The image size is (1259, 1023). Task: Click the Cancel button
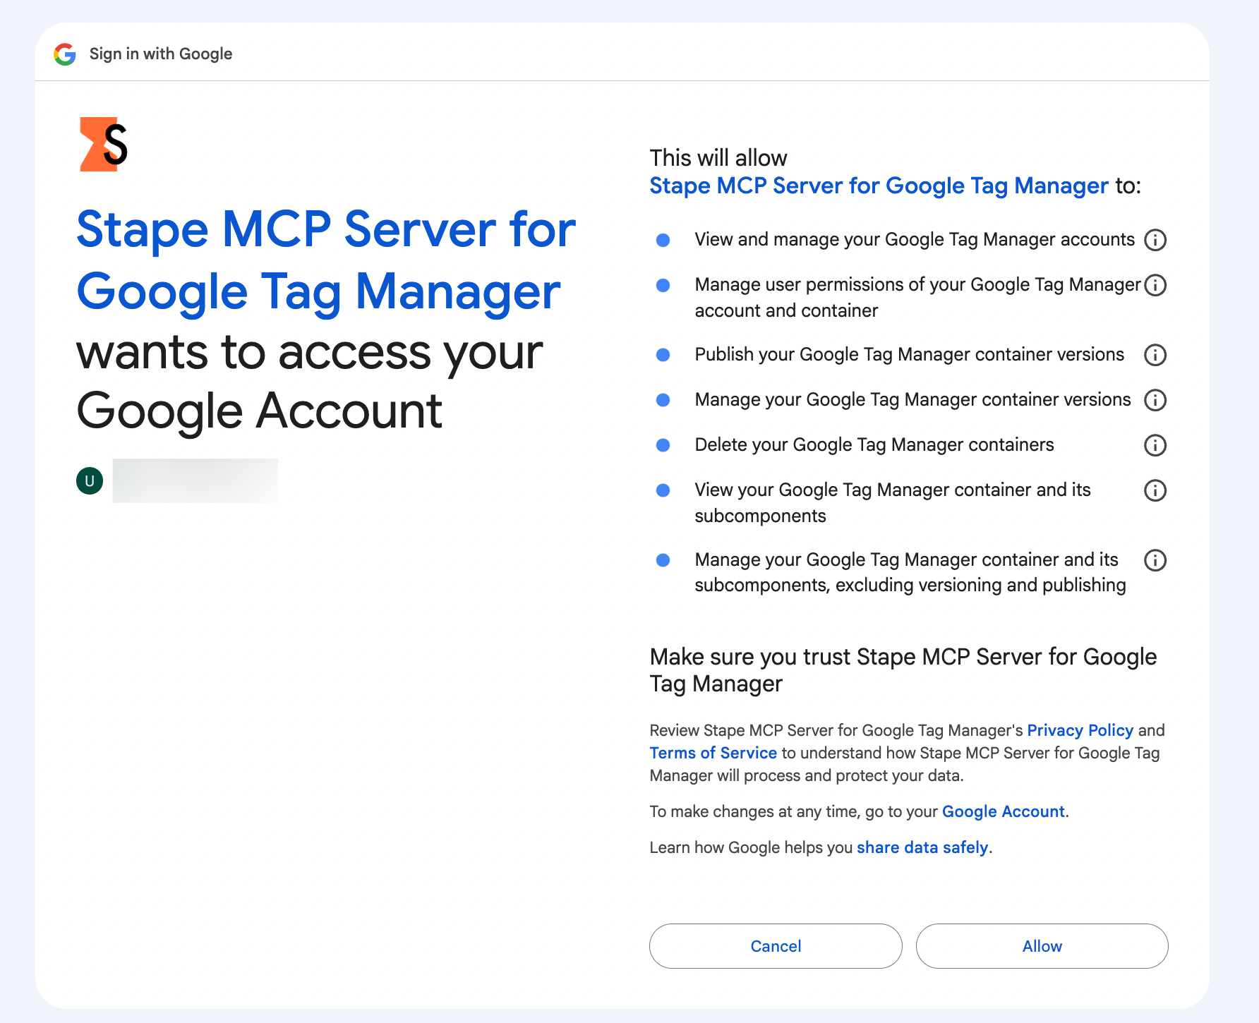(x=776, y=946)
